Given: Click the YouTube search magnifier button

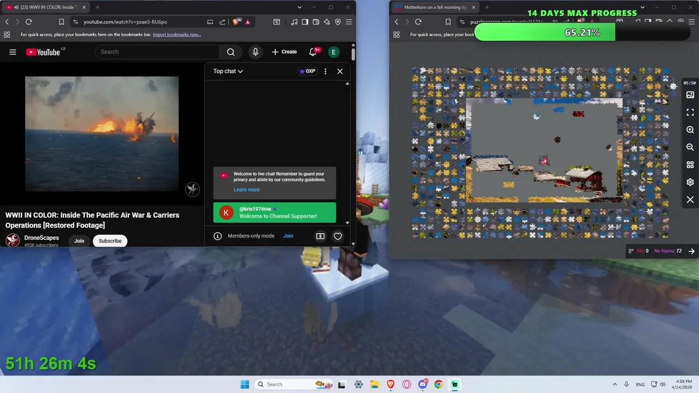Looking at the screenshot, I should click(230, 52).
